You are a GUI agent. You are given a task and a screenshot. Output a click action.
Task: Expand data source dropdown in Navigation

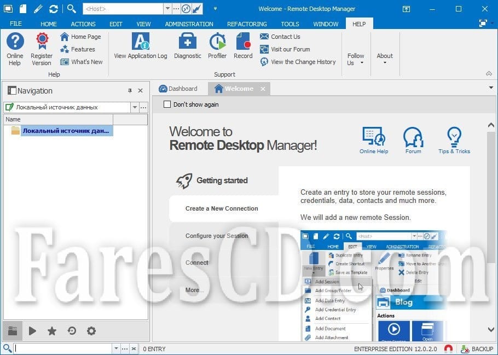[x=135, y=107]
